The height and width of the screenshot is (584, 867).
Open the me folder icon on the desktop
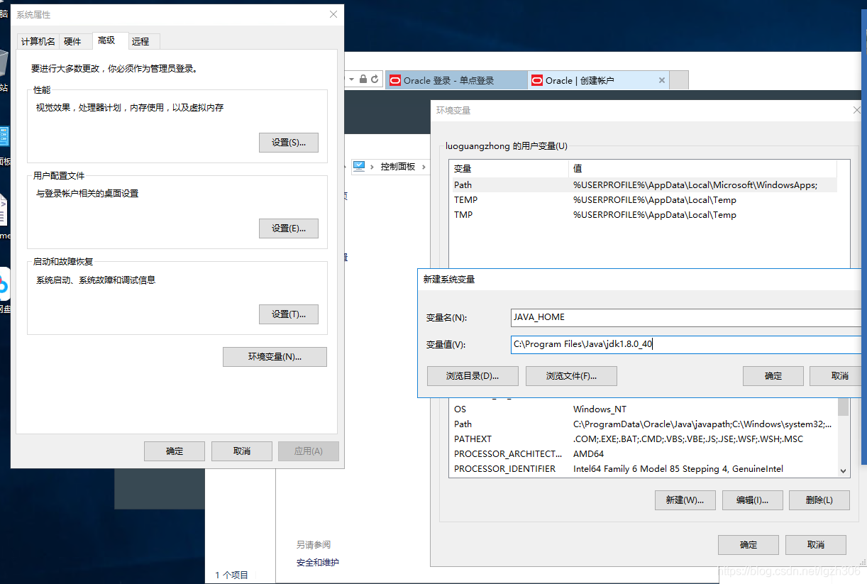(5, 209)
